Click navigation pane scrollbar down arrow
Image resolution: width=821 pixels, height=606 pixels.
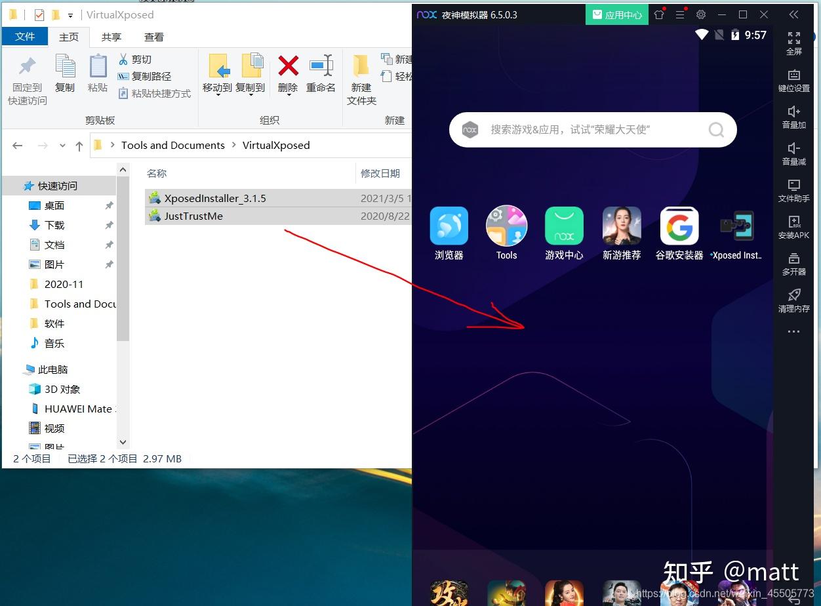[x=123, y=442]
